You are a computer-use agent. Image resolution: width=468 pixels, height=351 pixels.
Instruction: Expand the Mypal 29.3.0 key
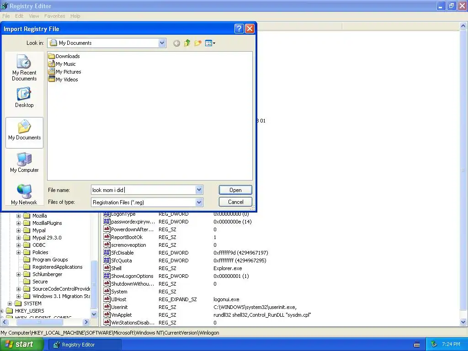coord(18,238)
